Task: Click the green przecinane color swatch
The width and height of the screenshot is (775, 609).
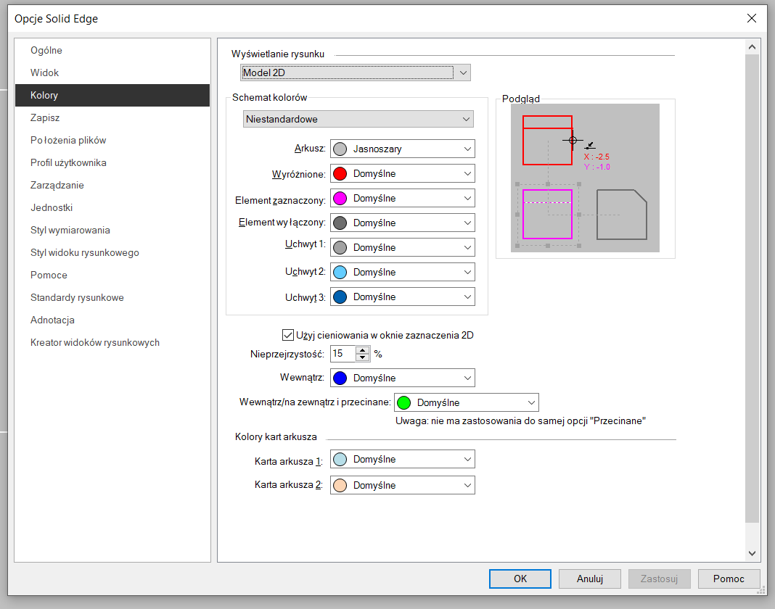Action: coord(403,402)
